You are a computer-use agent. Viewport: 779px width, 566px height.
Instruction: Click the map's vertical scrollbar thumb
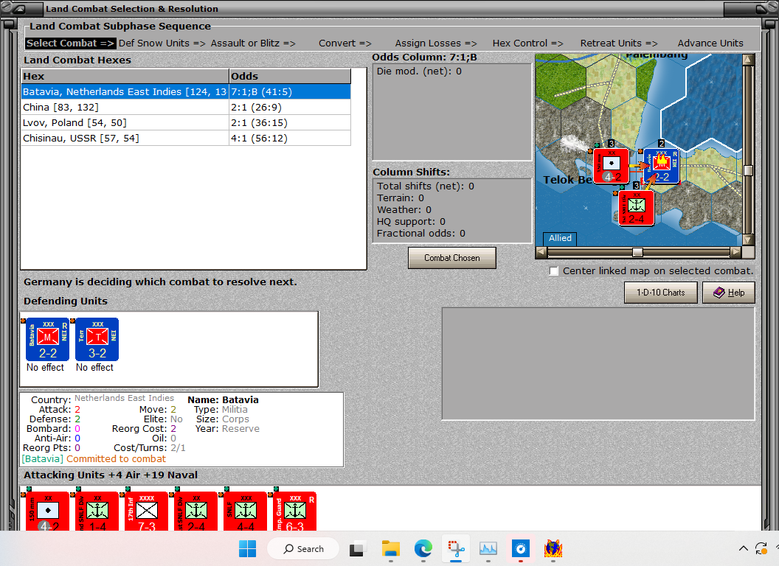click(748, 170)
